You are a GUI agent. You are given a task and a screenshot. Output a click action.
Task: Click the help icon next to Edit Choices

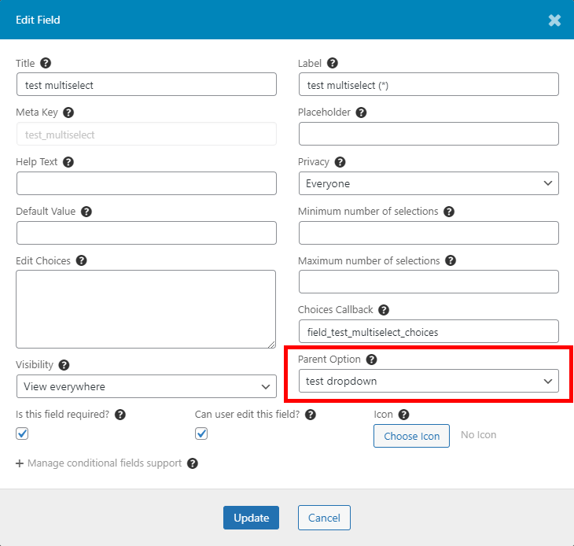[81, 260]
